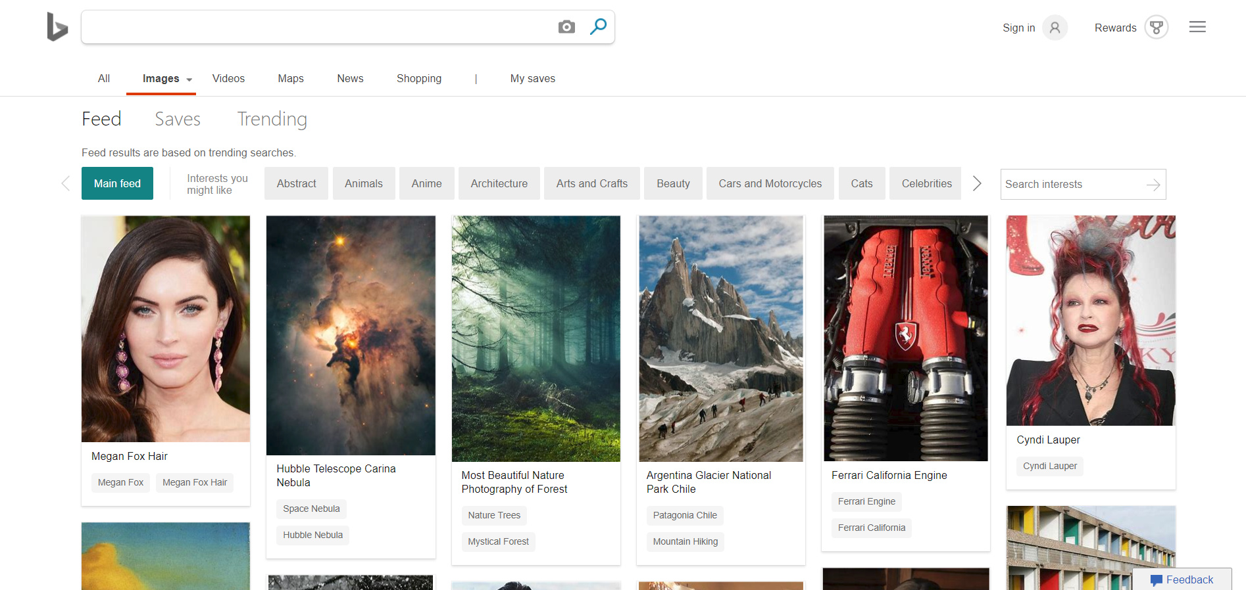Click the magnifying glass search icon
The height and width of the screenshot is (590, 1246).
[x=598, y=27]
